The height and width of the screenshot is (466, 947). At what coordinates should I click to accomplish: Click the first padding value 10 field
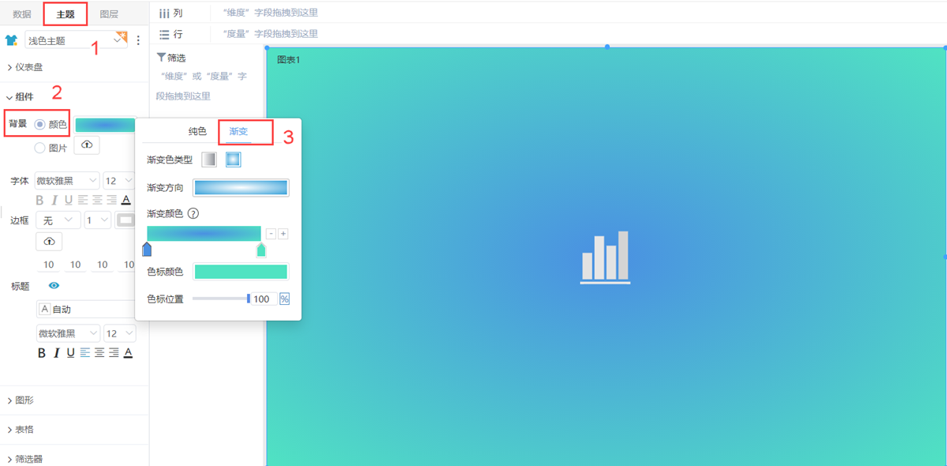coord(49,265)
